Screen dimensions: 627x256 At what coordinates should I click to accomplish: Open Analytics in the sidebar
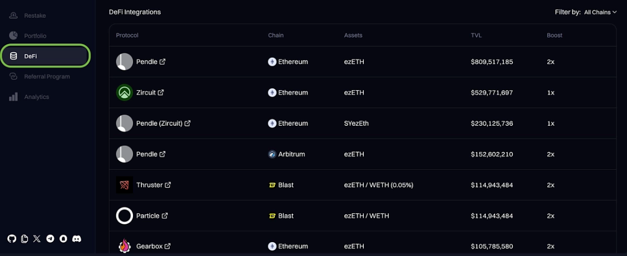36,97
